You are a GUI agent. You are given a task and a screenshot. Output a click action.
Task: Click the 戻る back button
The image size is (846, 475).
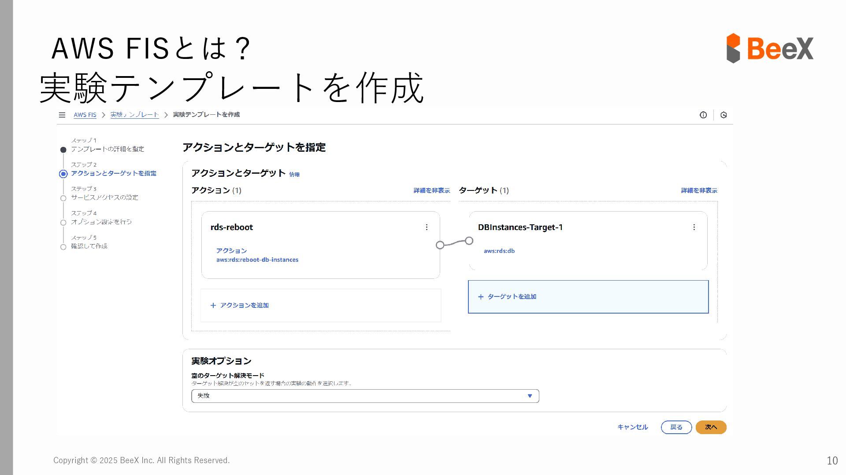676,427
